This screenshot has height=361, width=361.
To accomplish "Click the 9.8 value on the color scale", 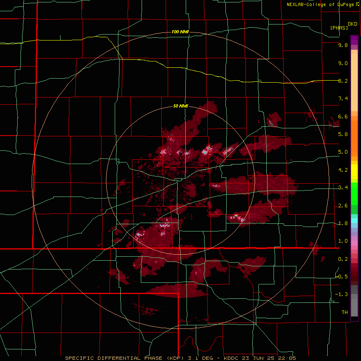I will (343, 45).
